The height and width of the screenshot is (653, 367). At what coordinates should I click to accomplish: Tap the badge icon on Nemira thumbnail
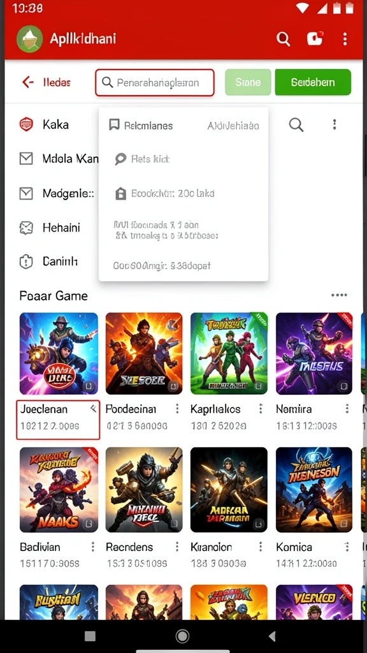pyautogui.click(x=343, y=386)
